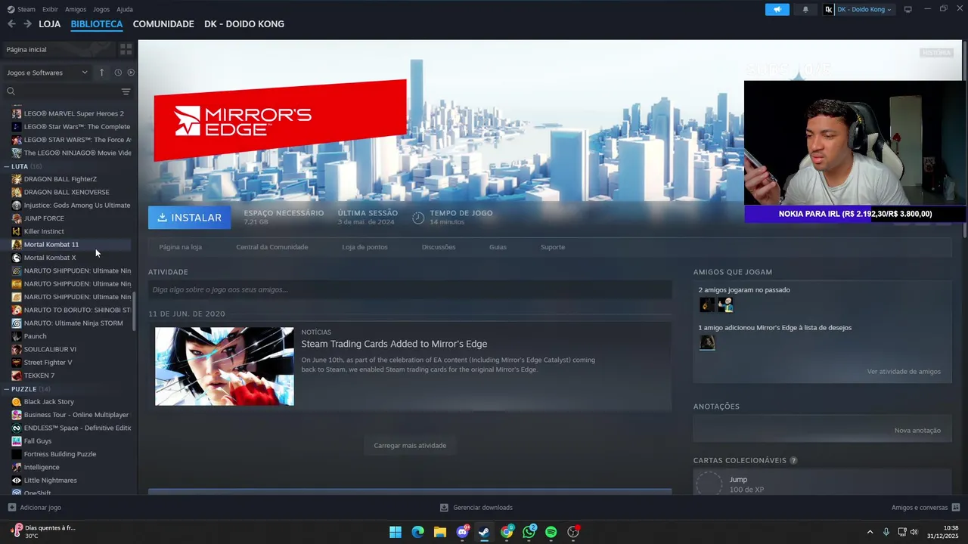This screenshot has width=968, height=544.
Task: Open the advanced filter options icon
Action: (126, 91)
